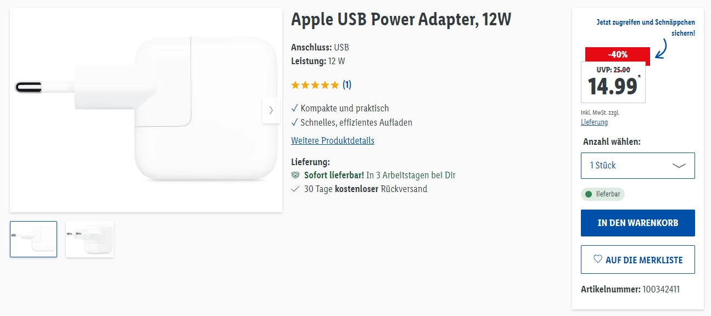
Task: Click the package delivery icon
Action: coord(295,176)
